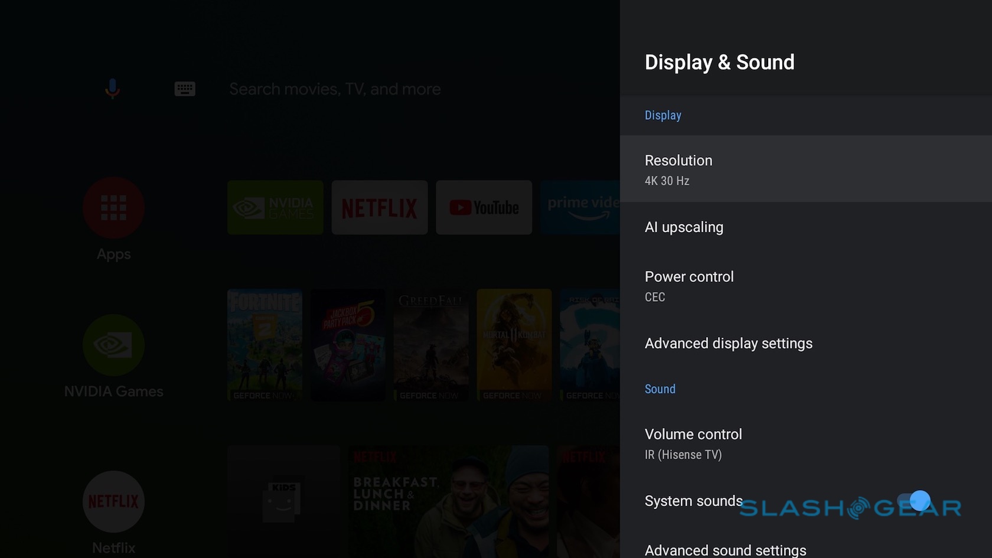The image size is (992, 558).
Task: Open Advanced sound settings
Action: tap(805, 550)
